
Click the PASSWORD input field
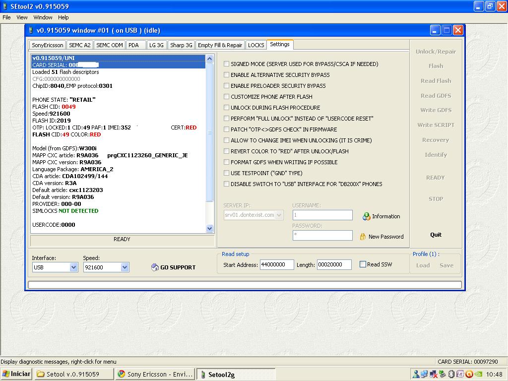322,235
